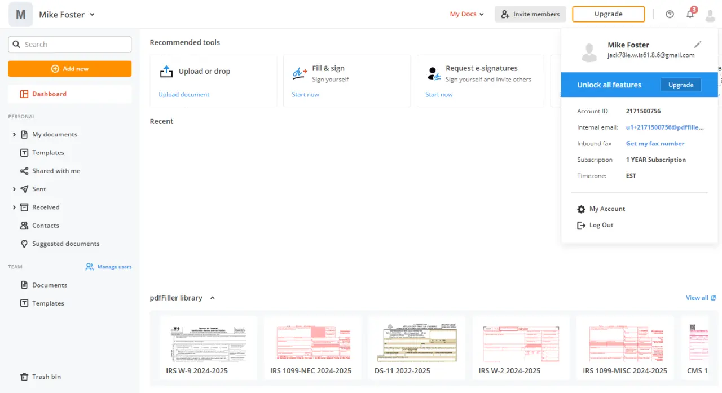This screenshot has width=722, height=393.
Task: Click the internal email address link
Action: point(665,127)
